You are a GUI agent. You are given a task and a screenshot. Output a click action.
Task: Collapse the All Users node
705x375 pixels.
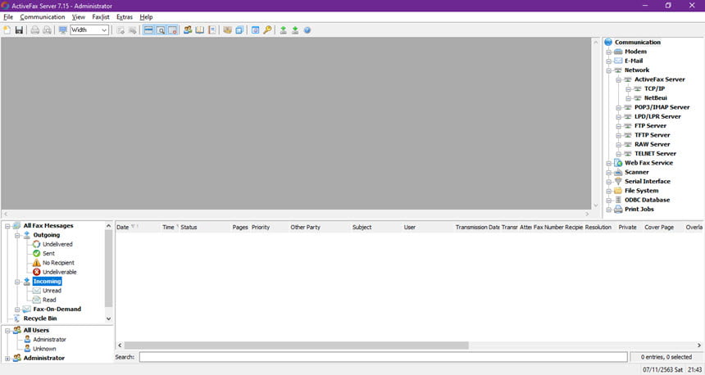click(x=7, y=331)
